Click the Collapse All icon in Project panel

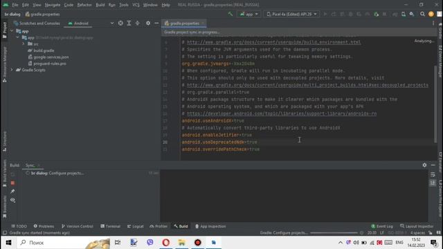[x=137, y=24]
